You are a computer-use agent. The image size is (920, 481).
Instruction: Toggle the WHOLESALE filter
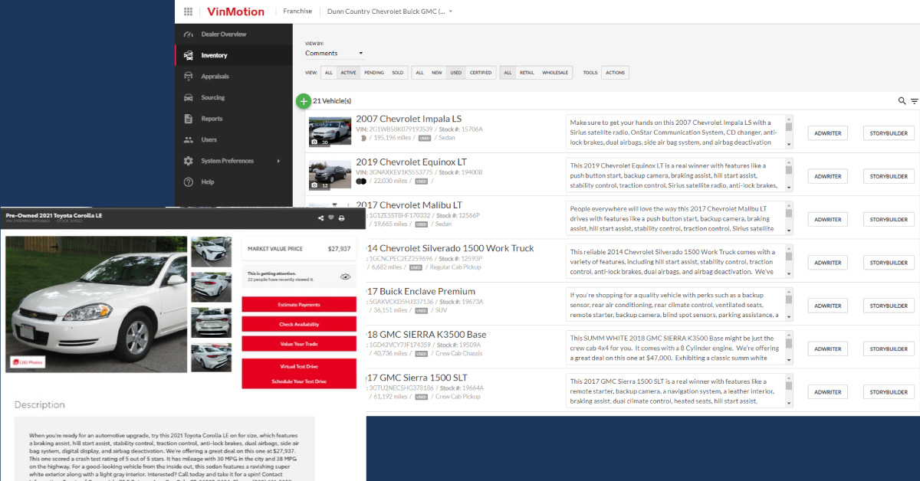tap(555, 73)
